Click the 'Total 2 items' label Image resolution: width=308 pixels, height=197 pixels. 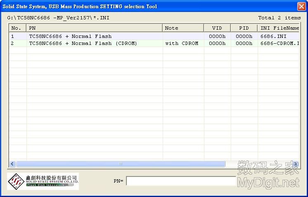pyautogui.click(x=280, y=18)
